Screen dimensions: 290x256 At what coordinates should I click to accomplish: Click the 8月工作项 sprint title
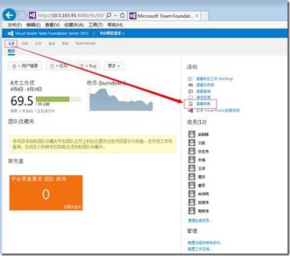click(22, 83)
